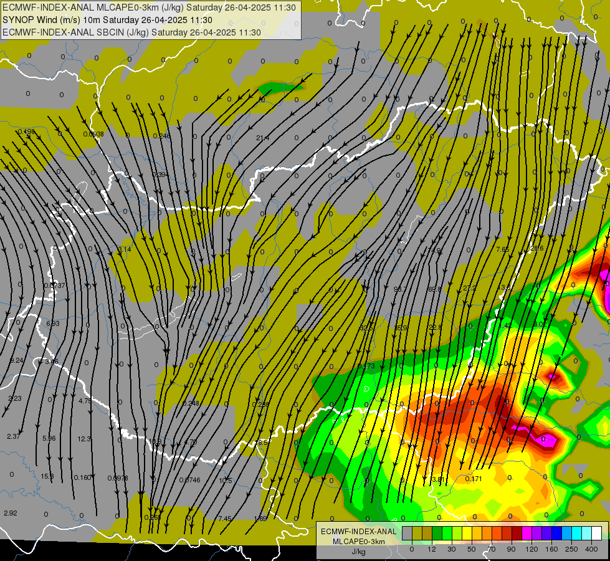Click the map value '27.2'
The image size is (610, 561).
(470, 289)
